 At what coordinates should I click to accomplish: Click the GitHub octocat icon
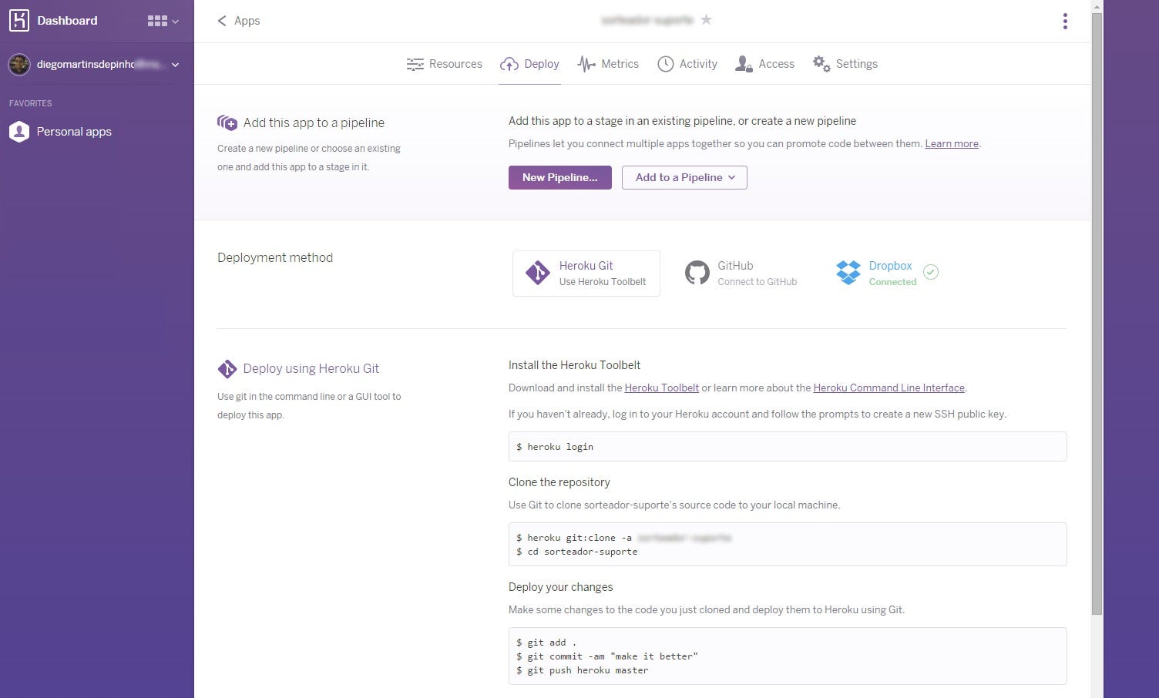click(x=697, y=273)
